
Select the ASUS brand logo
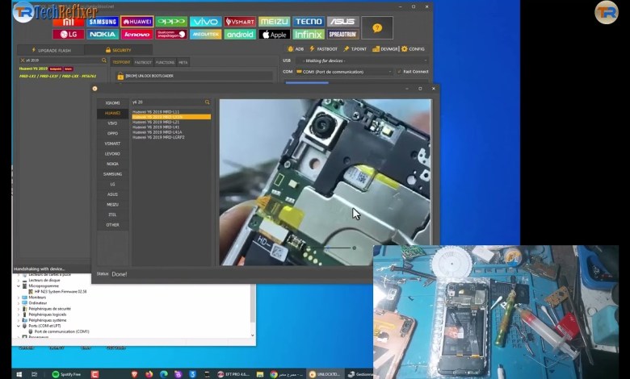tap(342, 22)
